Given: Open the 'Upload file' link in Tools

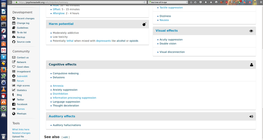Looking at the screenshot, I should click(x=18, y=136).
